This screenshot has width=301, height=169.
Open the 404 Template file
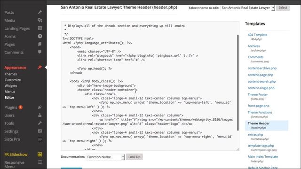[x=257, y=35]
